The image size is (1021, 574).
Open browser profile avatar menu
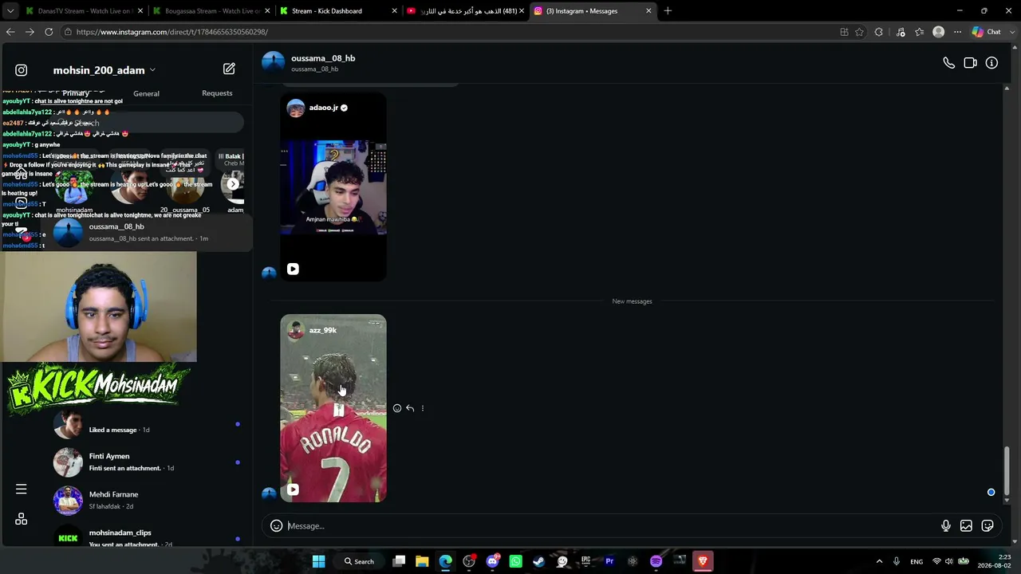point(939,32)
